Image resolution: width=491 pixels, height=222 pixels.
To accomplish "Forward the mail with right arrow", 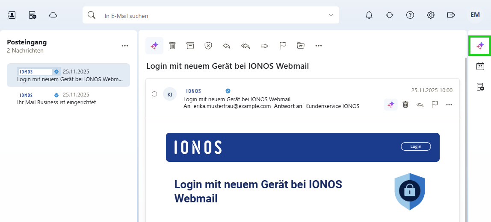I will (x=265, y=46).
